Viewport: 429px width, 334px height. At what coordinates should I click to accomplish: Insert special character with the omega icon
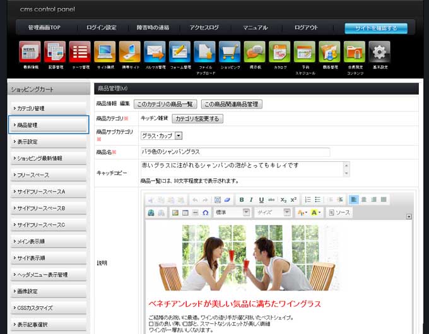(x=206, y=213)
